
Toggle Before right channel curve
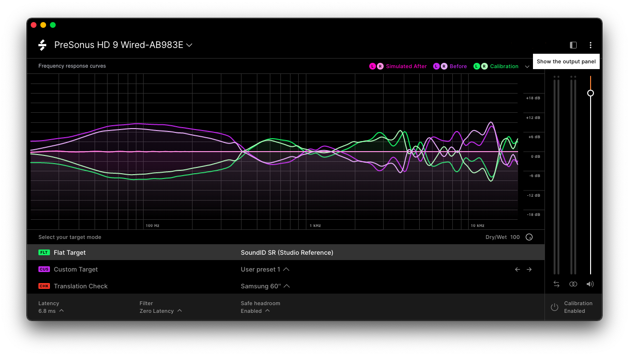tap(444, 66)
